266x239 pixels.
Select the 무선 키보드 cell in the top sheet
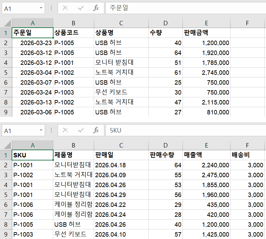(121, 92)
